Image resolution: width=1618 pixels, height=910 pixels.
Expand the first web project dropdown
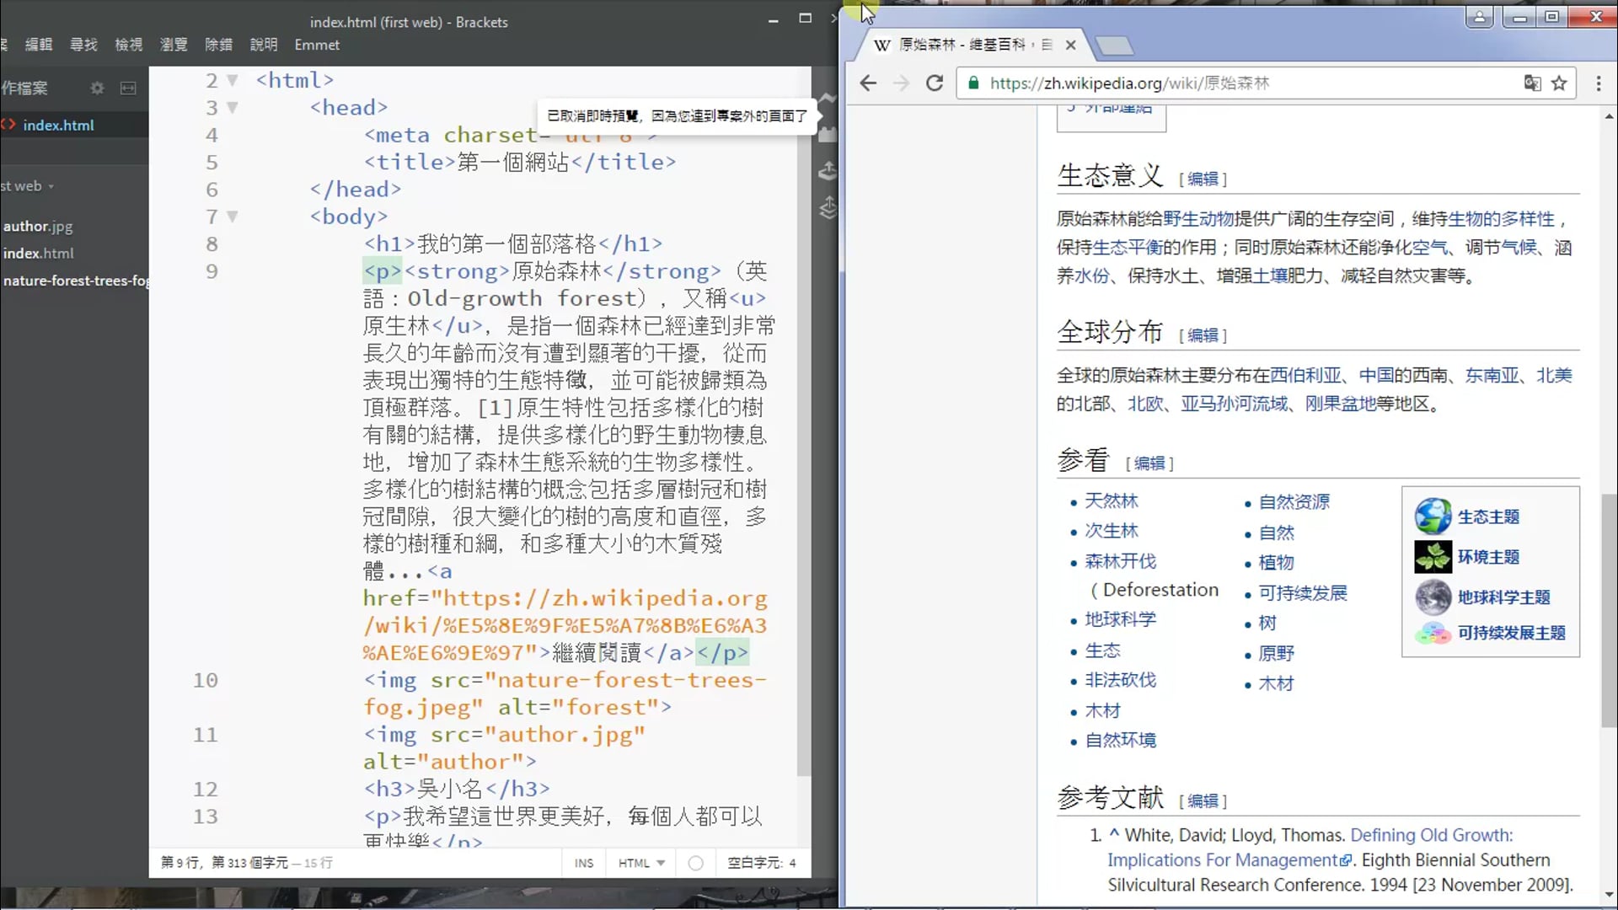pyautogui.click(x=28, y=186)
